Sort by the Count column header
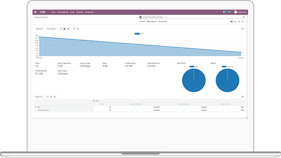 point(102,104)
